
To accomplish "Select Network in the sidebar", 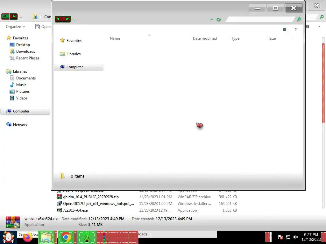I will [x=17, y=125].
